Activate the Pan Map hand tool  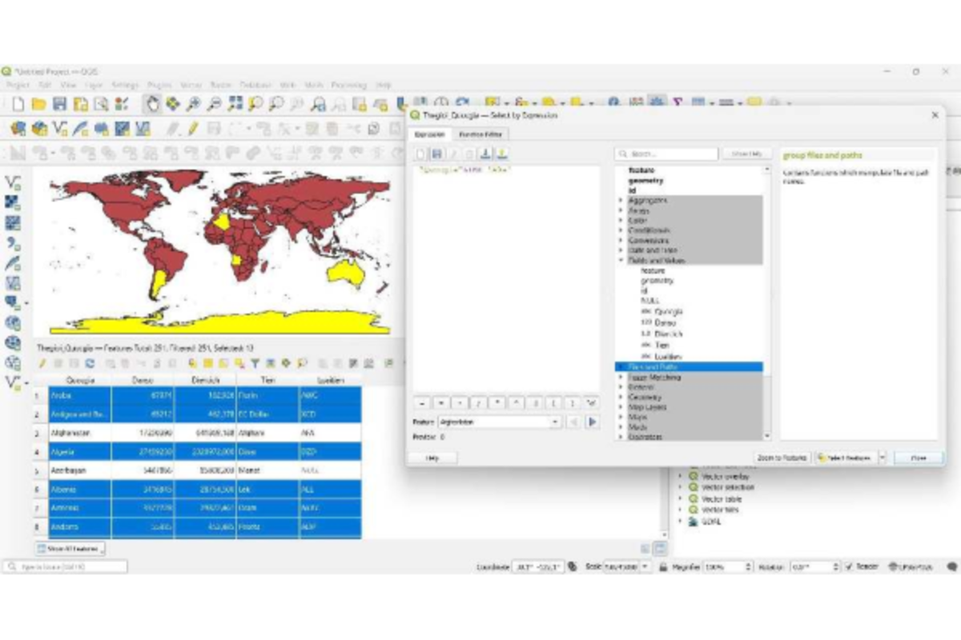click(152, 103)
